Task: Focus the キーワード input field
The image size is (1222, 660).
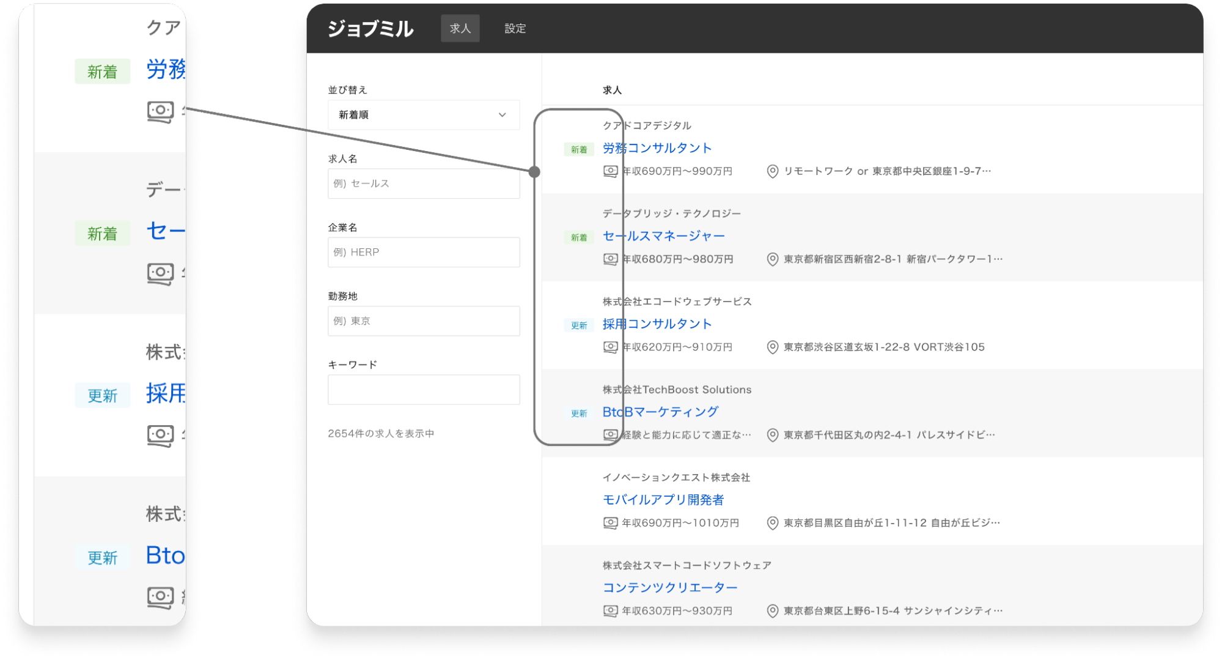Action: (x=424, y=390)
